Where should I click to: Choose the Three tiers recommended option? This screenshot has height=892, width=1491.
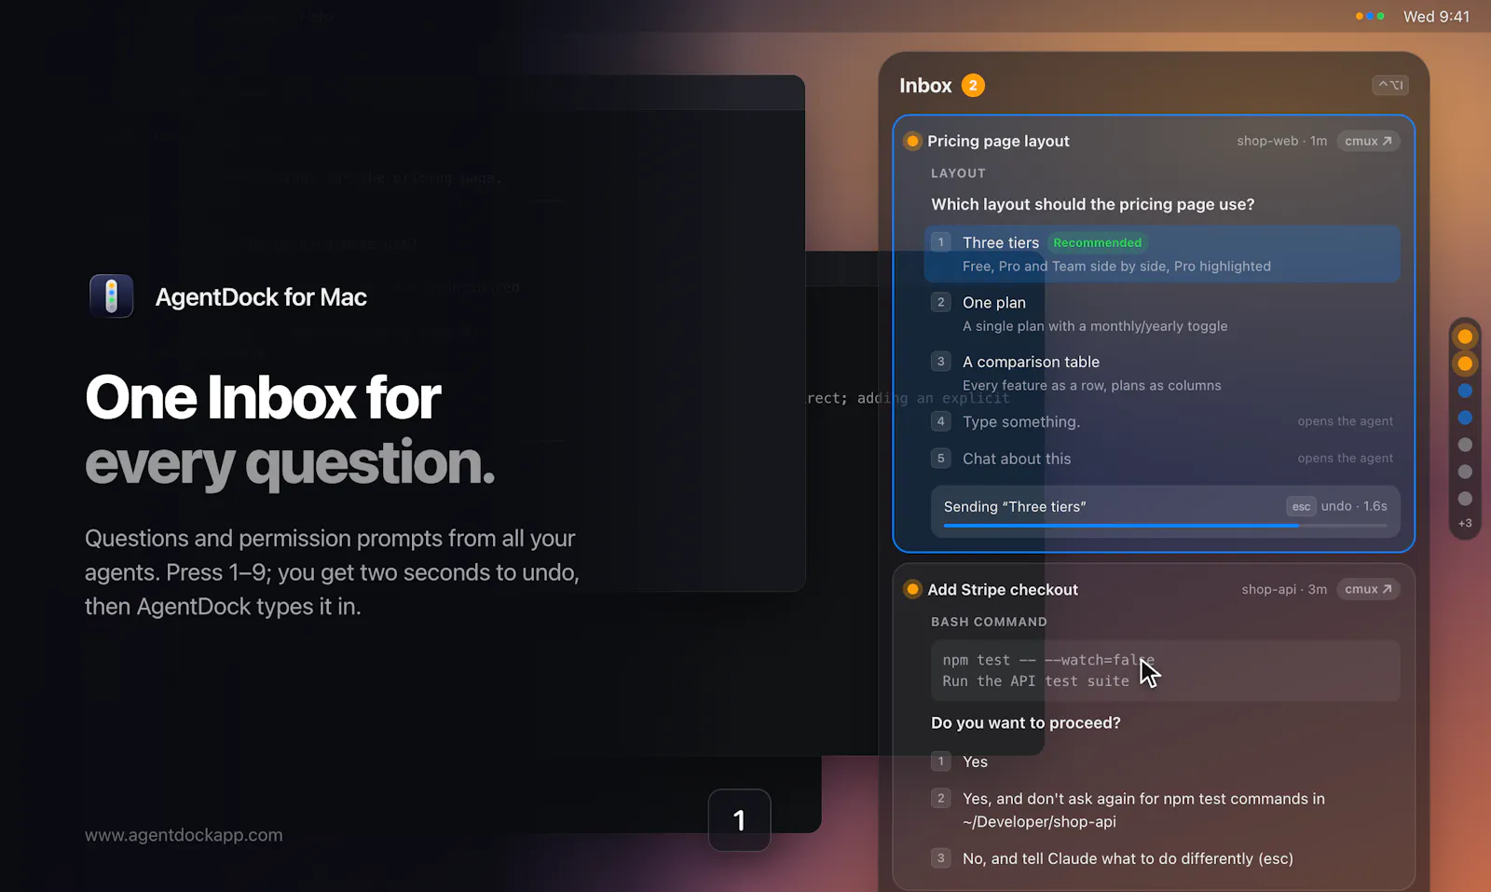coord(1162,254)
